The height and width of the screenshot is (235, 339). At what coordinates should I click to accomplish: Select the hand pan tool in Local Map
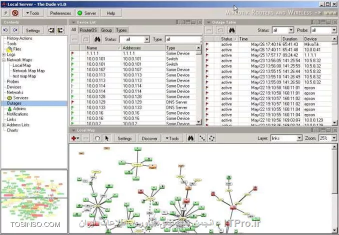[97, 138]
